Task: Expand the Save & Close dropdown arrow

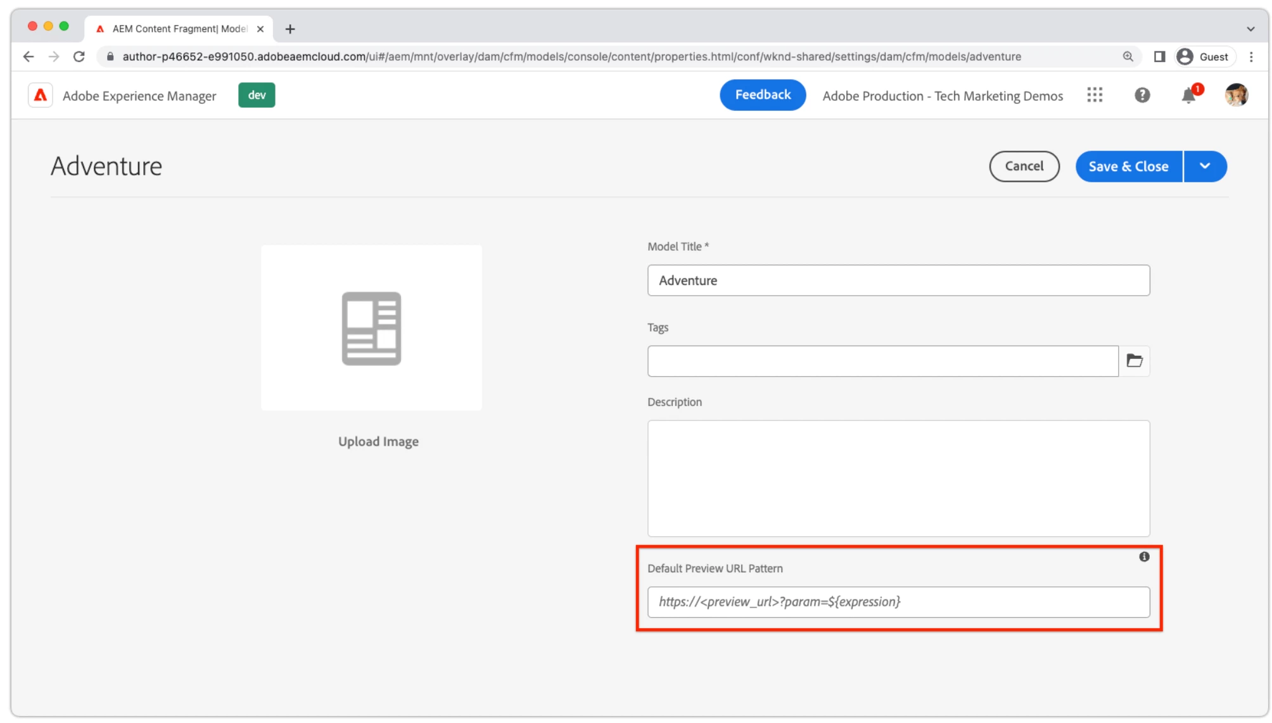Action: (1205, 166)
